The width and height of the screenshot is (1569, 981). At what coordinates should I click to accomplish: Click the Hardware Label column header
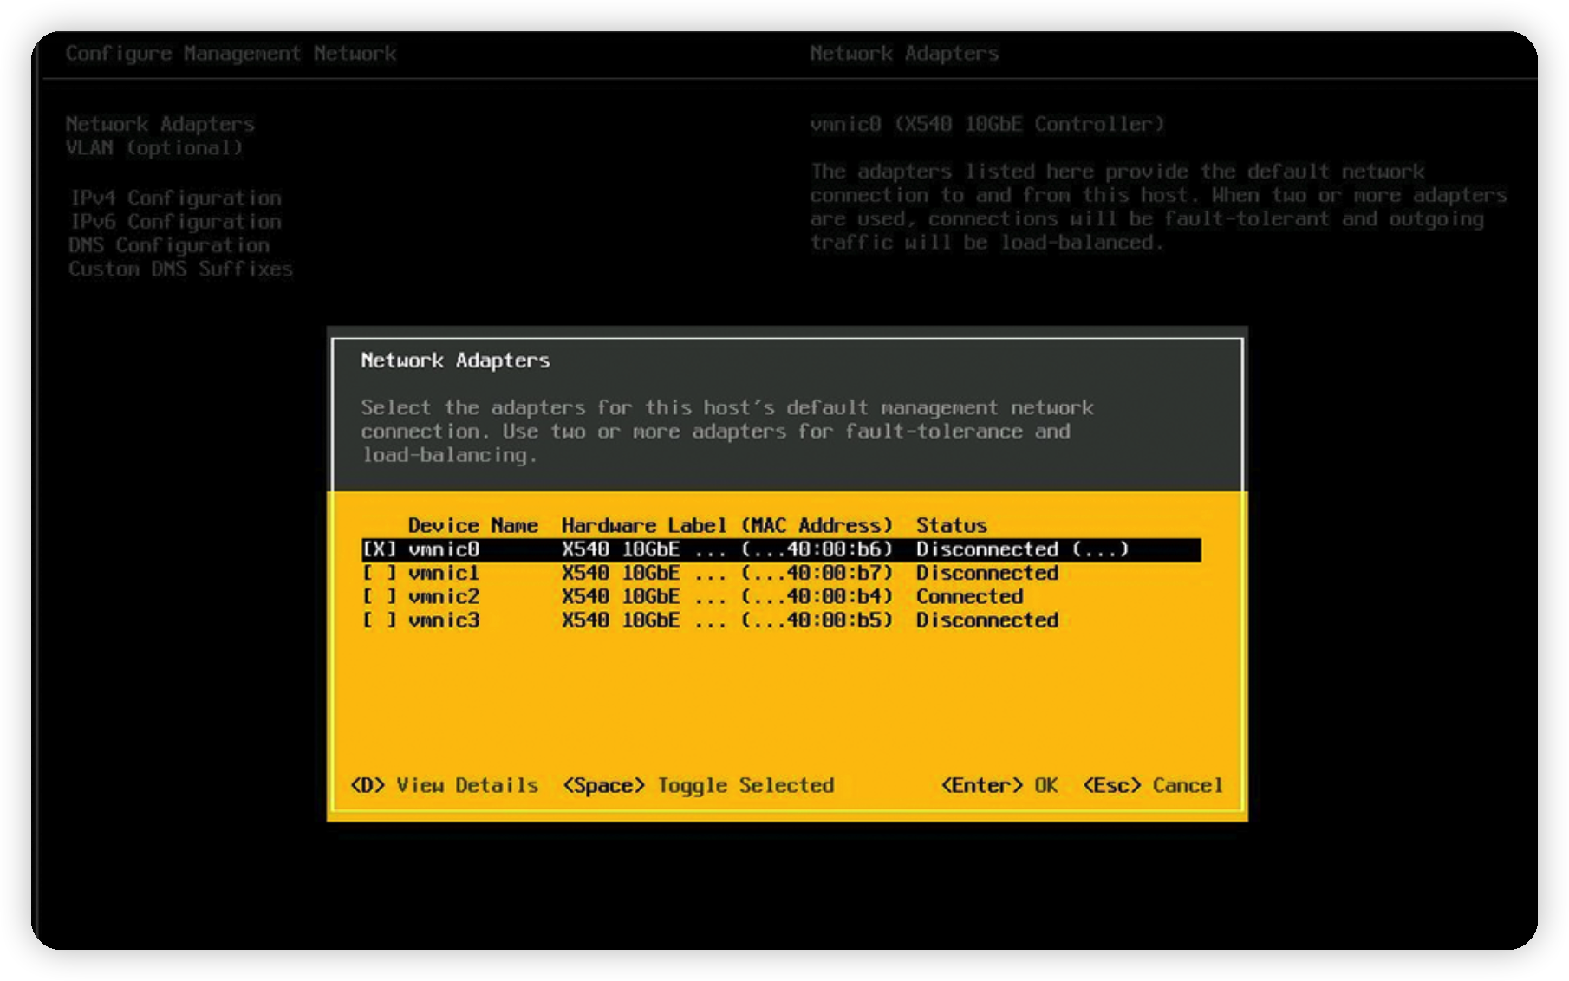point(644,525)
